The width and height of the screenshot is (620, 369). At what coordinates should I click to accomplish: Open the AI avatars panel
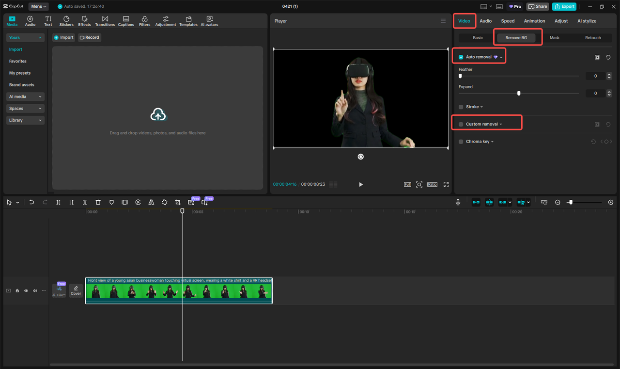tap(209, 21)
